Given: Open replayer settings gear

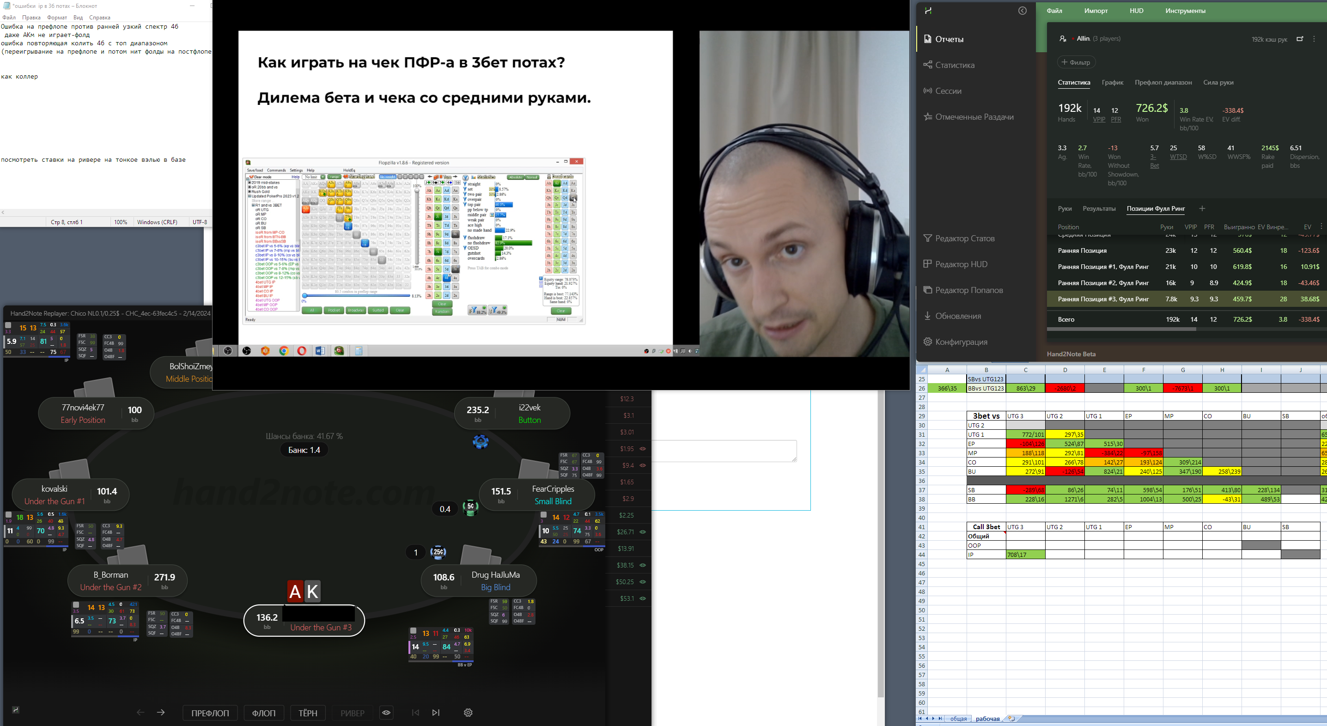Looking at the screenshot, I should [468, 712].
